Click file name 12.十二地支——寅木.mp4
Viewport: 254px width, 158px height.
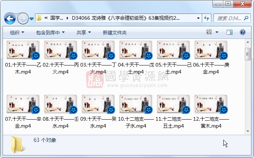pos(211,123)
